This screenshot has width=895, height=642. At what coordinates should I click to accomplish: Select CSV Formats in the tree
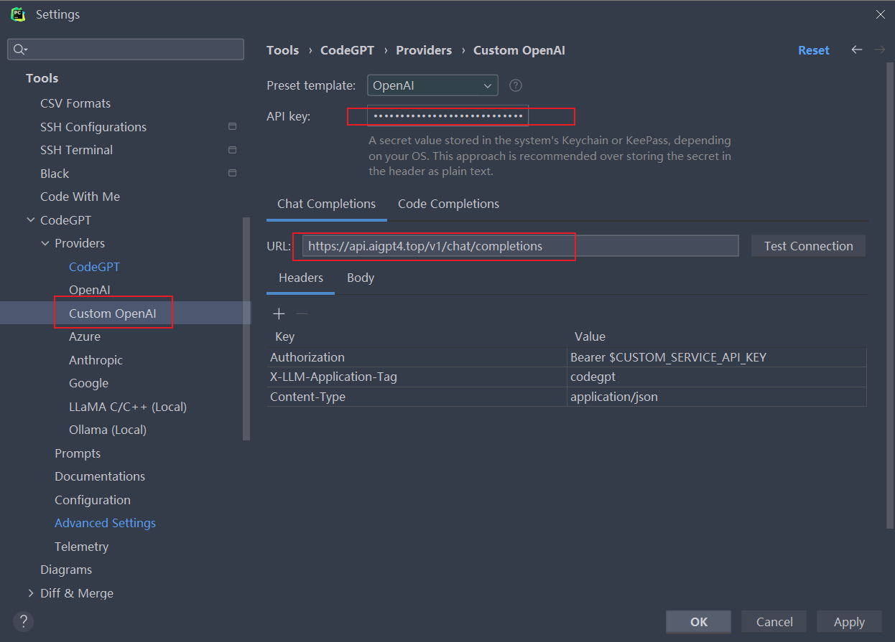point(75,103)
